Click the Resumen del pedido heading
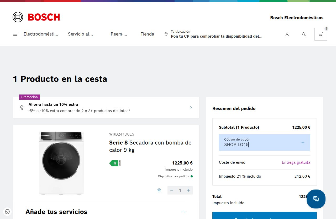This screenshot has height=219, width=336. [234, 108]
